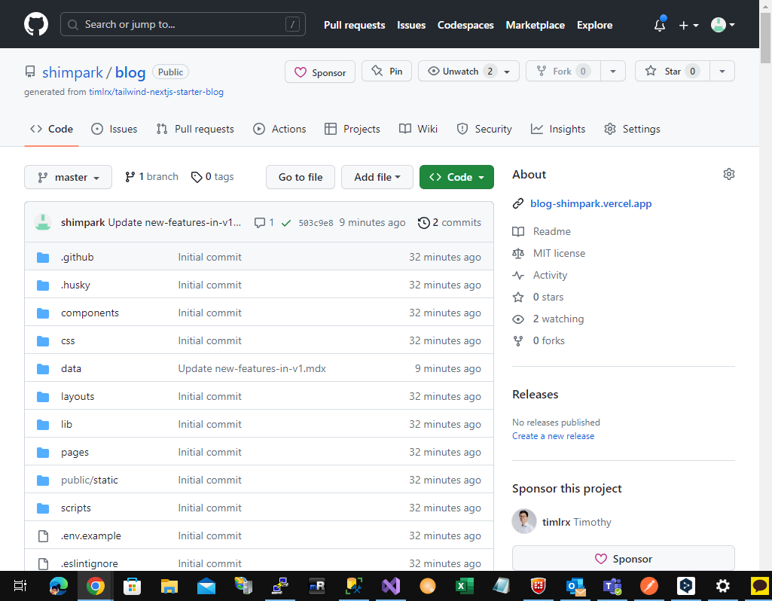This screenshot has width=772, height=601.
Task: Open File Explorer from the taskbar
Action: click(x=169, y=586)
